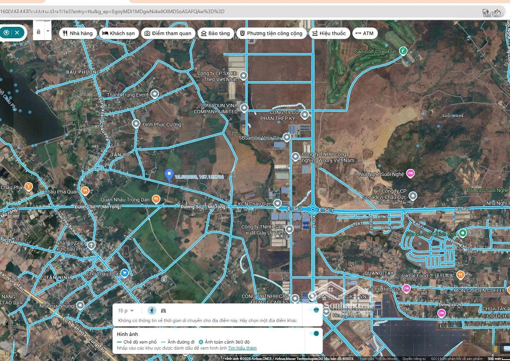Close the location search pill

17,33
